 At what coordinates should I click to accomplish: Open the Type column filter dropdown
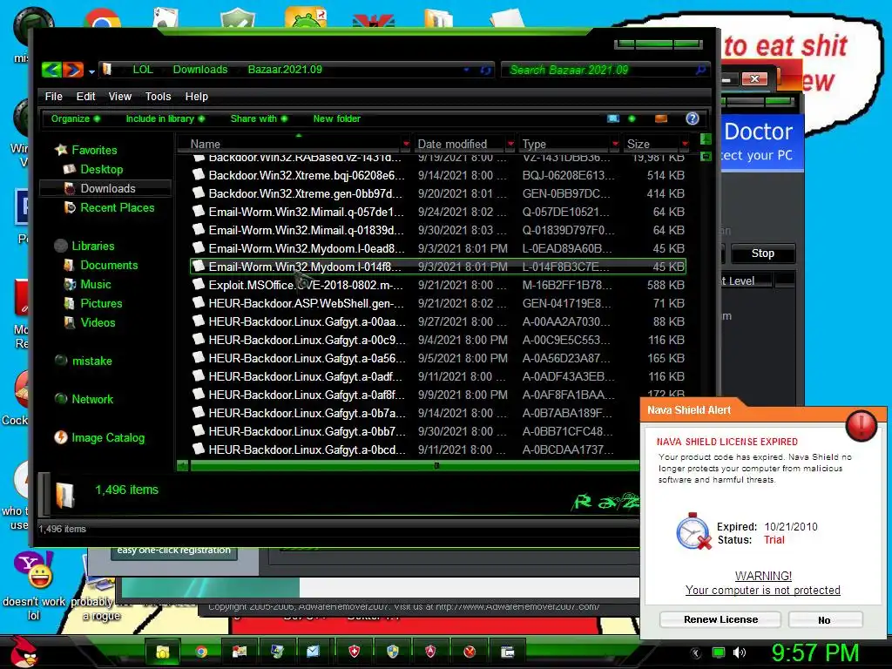click(615, 144)
